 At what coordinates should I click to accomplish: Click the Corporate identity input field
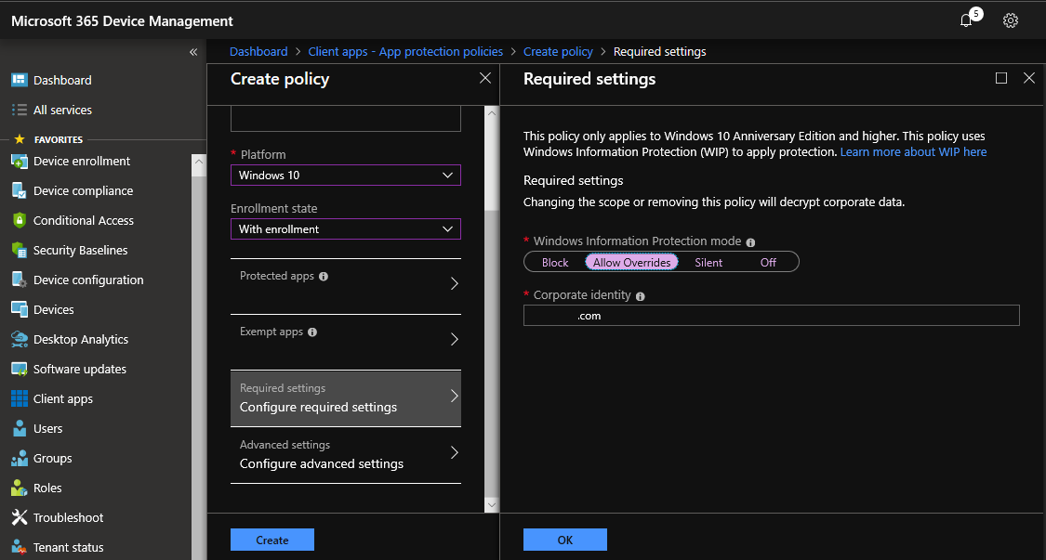click(x=771, y=316)
